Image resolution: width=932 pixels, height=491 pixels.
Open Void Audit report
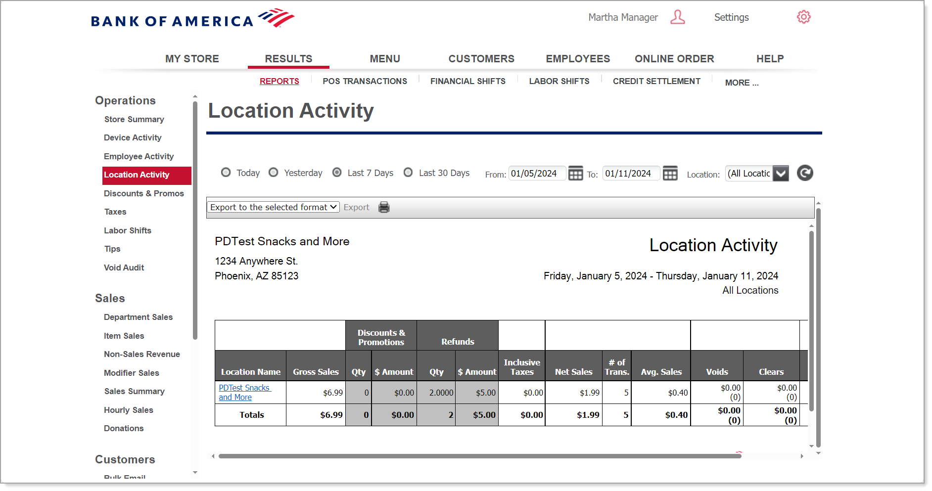[124, 268]
